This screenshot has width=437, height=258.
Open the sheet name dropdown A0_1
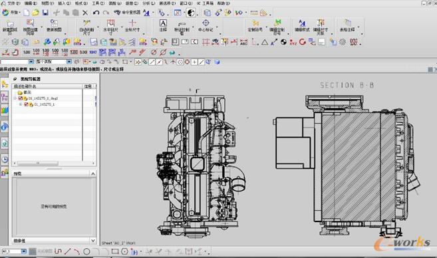[24, 251]
